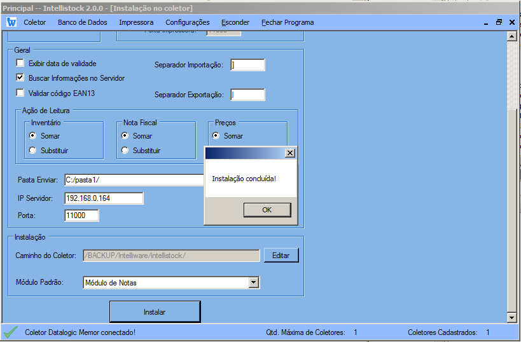Select Somar under Inventário

(32, 135)
